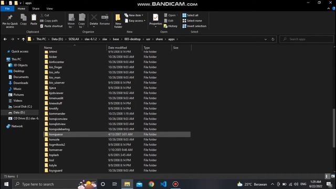336x189 pixels.
Task: Click 003-desktop breadcrumb in address bar
Action: click(x=132, y=39)
